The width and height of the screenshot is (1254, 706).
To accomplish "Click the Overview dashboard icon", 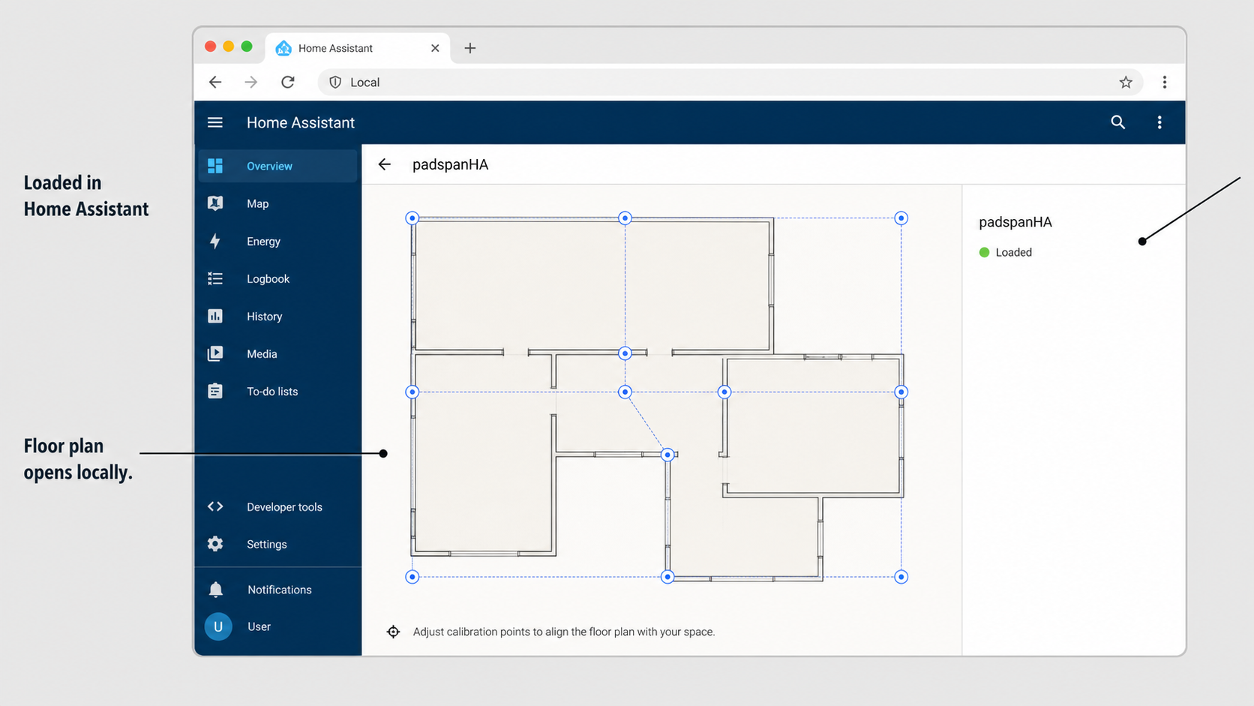I will point(215,166).
